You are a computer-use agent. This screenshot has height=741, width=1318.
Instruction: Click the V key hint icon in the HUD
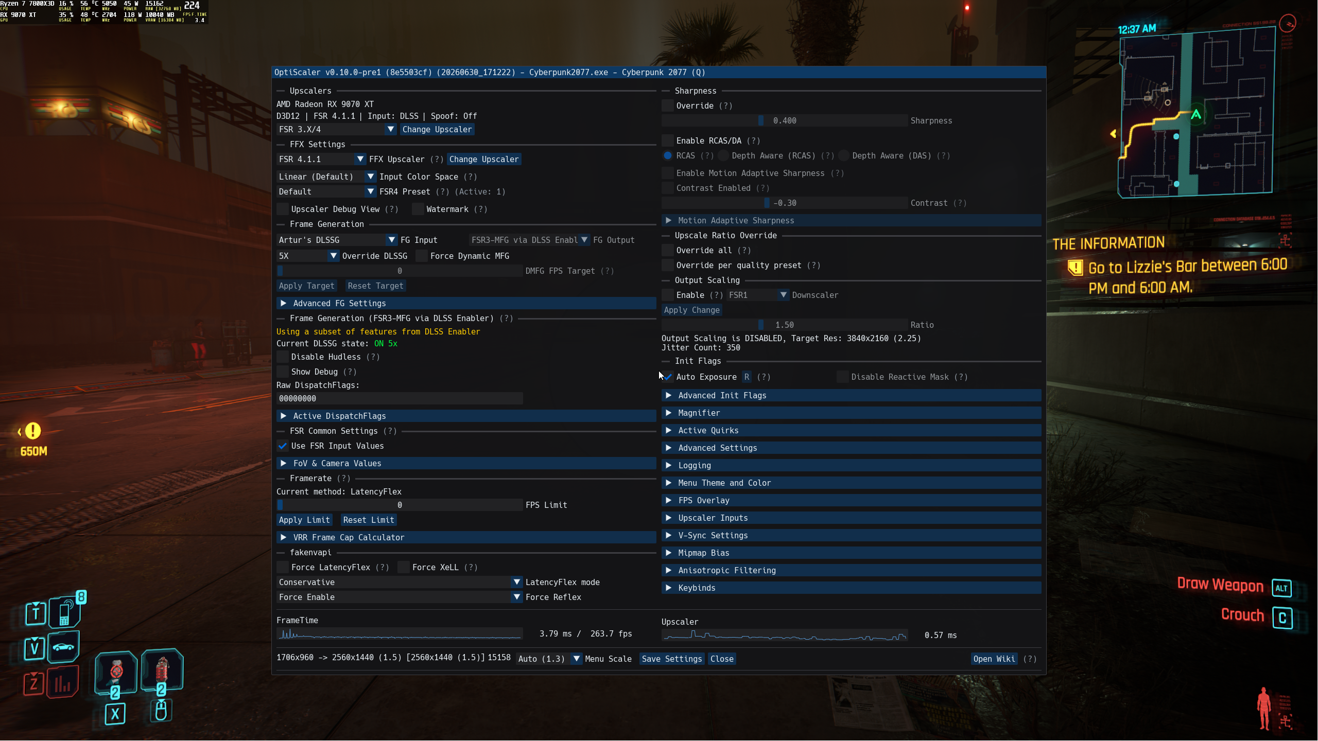click(34, 648)
